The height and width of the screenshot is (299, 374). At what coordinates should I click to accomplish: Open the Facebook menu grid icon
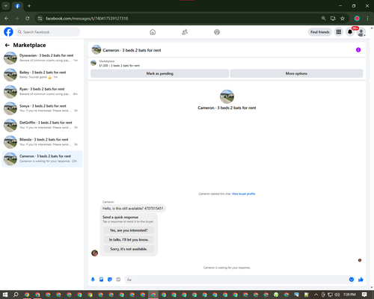(x=339, y=32)
